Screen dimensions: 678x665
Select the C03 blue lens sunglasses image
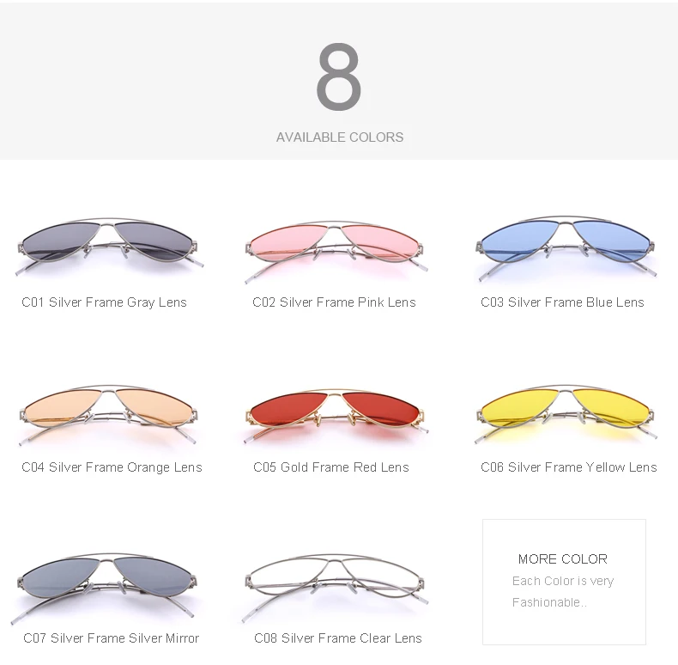coord(566,247)
